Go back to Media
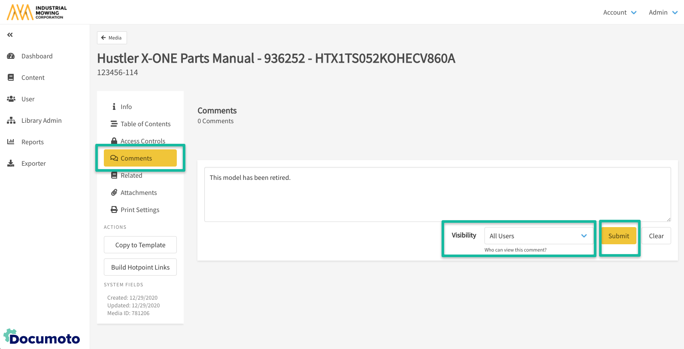684x349 pixels. tap(112, 38)
